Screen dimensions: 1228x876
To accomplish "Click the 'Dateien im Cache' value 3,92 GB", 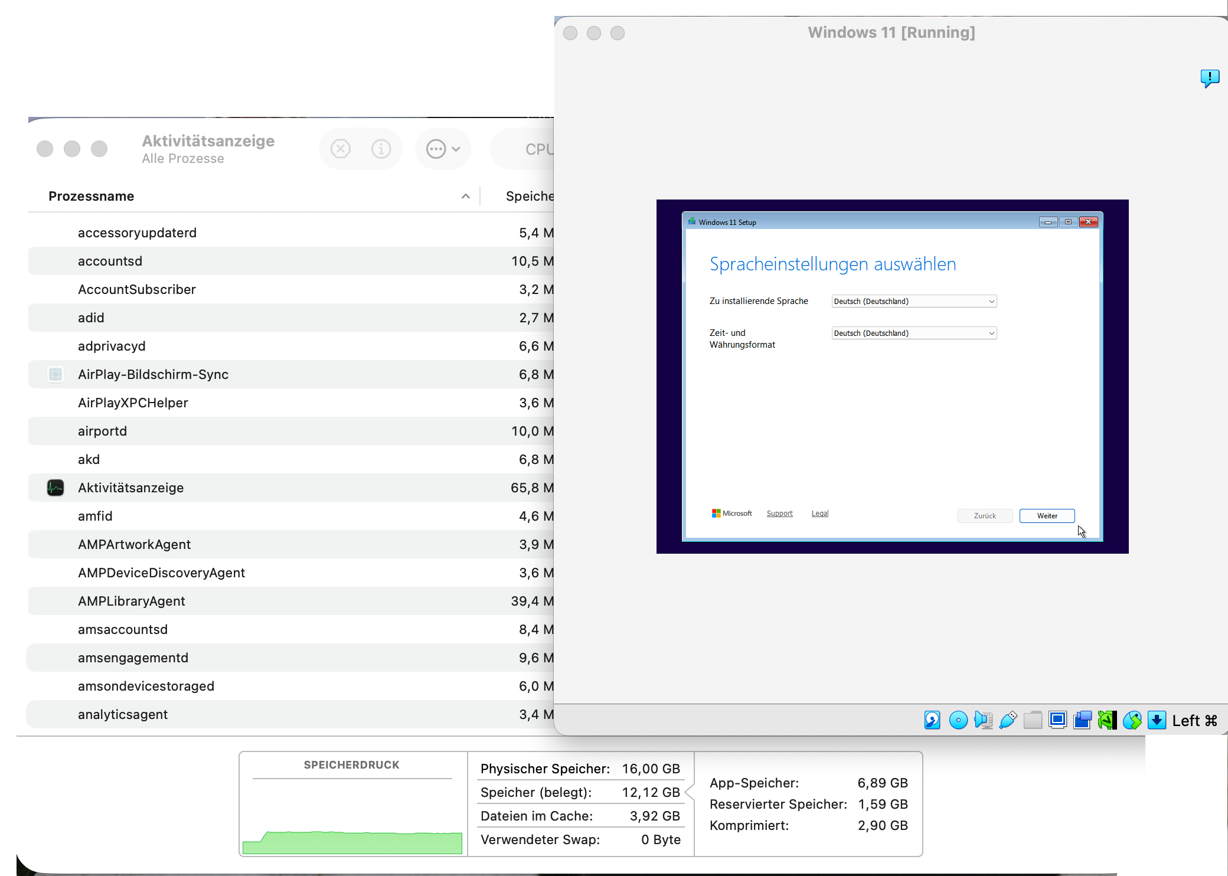I will click(655, 816).
